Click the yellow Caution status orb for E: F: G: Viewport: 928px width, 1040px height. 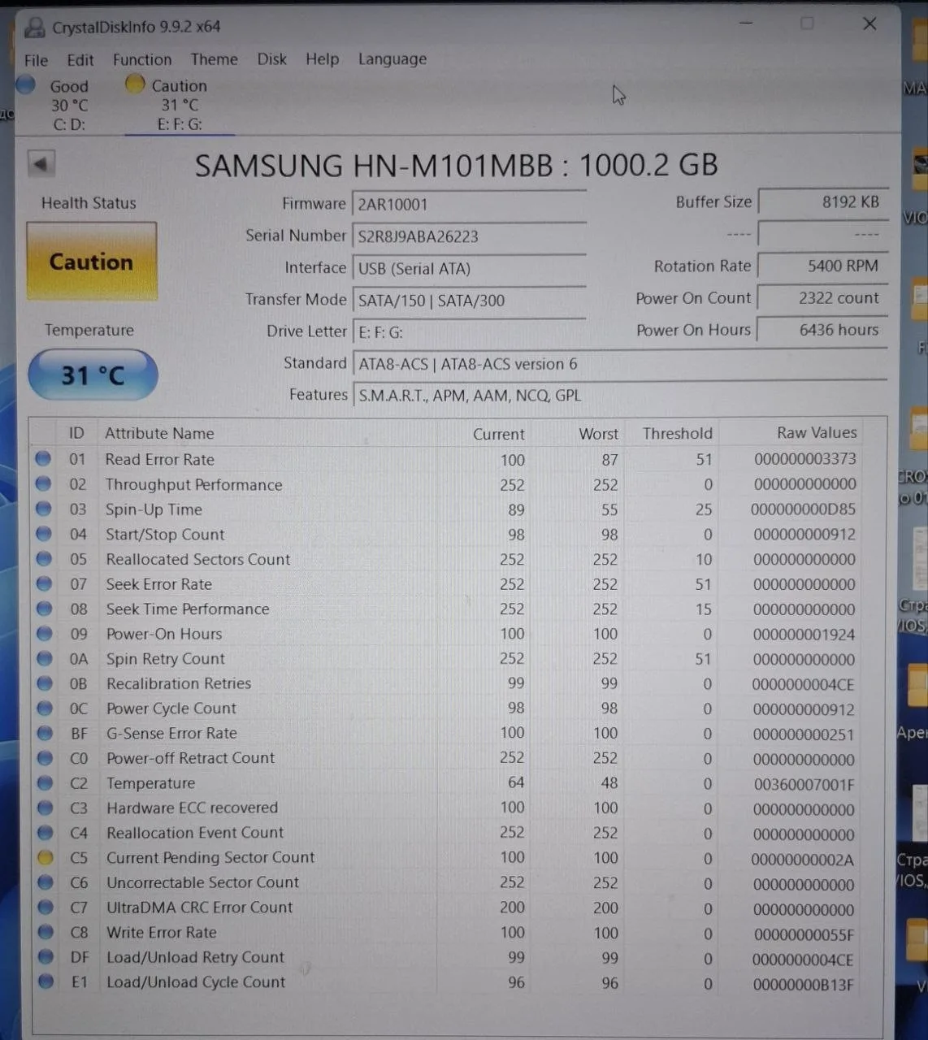point(135,84)
